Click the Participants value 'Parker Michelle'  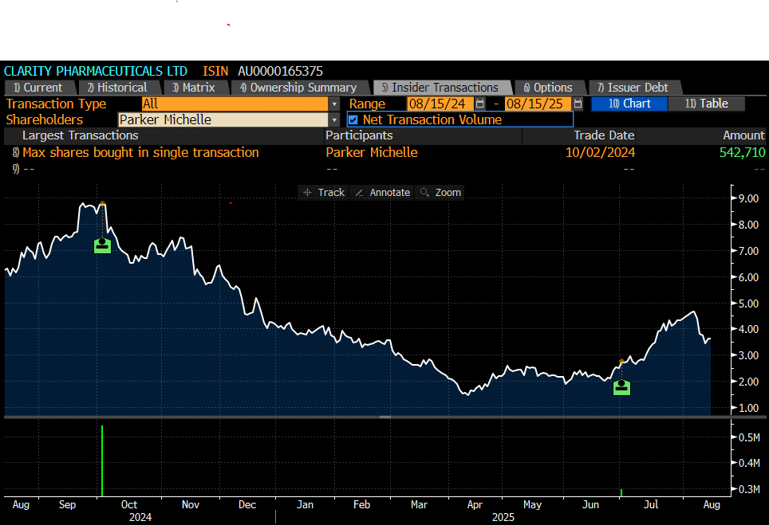click(x=372, y=152)
